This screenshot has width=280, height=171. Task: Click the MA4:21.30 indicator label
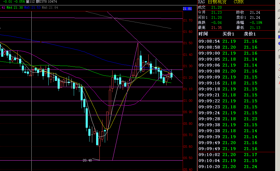pyautogui.click(x=15, y=8)
